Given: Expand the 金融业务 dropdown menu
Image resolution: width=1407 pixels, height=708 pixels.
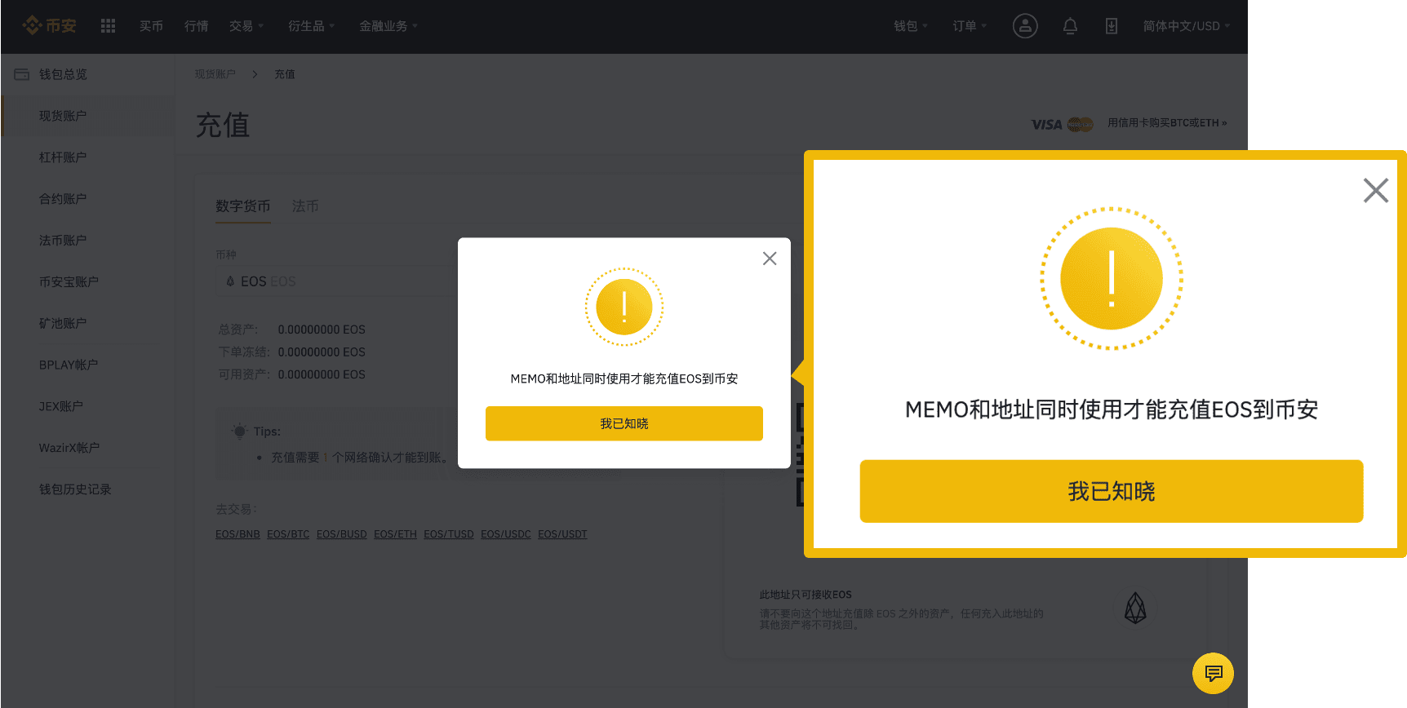Looking at the screenshot, I should [x=388, y=26].
